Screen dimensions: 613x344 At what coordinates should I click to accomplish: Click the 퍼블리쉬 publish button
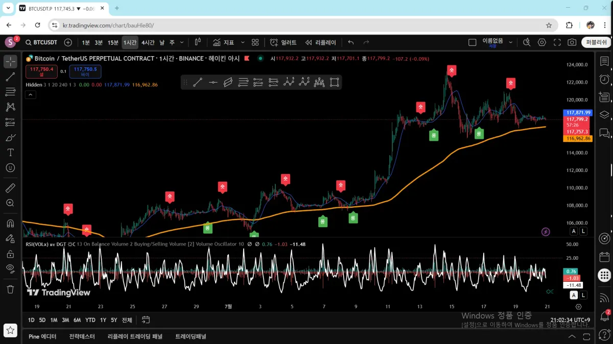pos(596,42)
